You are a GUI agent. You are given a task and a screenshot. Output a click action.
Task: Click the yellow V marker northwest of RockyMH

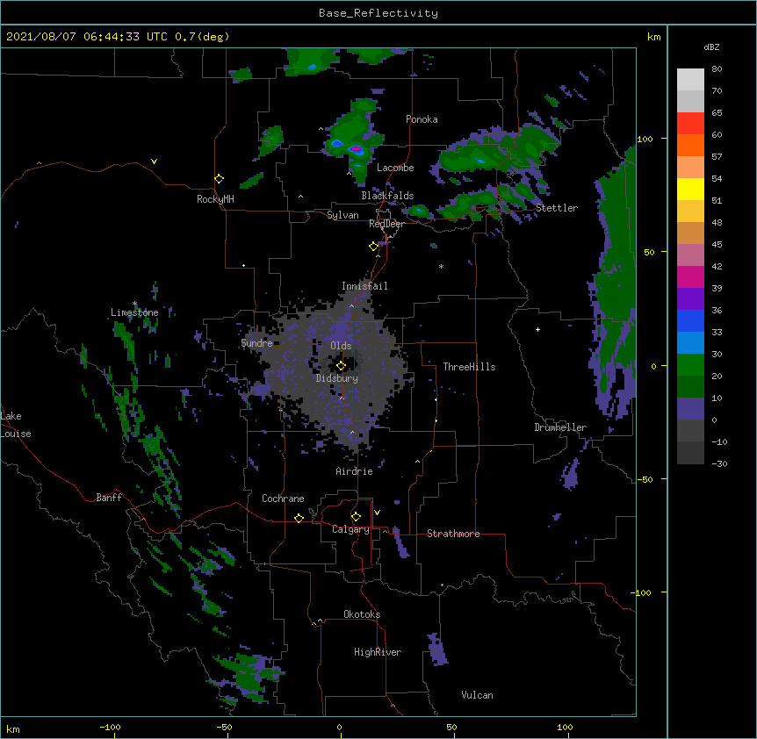[154, 161]
